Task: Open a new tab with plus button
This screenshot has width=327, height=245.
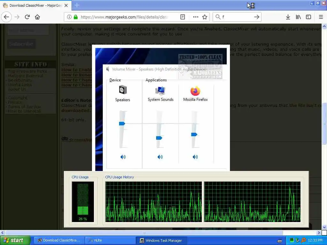Action: click(x=77, y=5)
